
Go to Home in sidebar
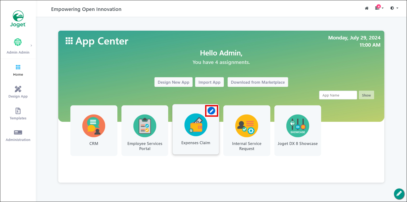click(18, 70)
